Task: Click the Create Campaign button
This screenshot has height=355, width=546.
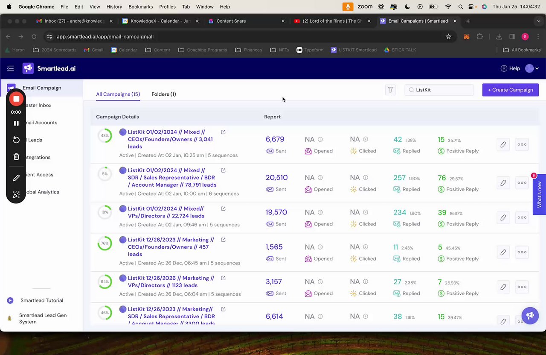Action: [511, 90]
